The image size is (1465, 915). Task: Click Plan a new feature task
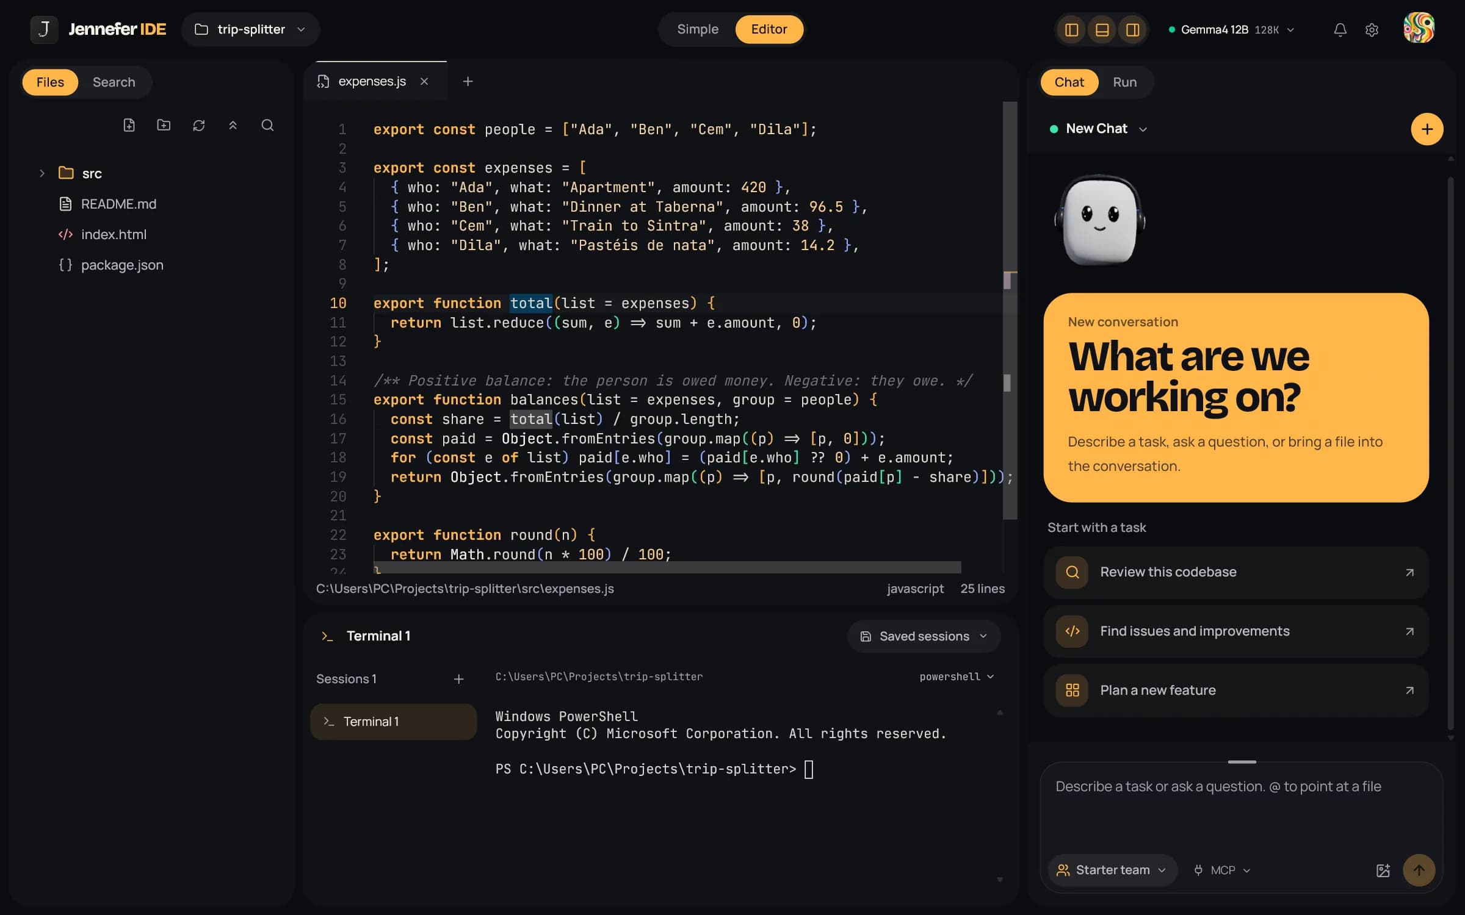pyautogui.click(x=1236, y=691)
